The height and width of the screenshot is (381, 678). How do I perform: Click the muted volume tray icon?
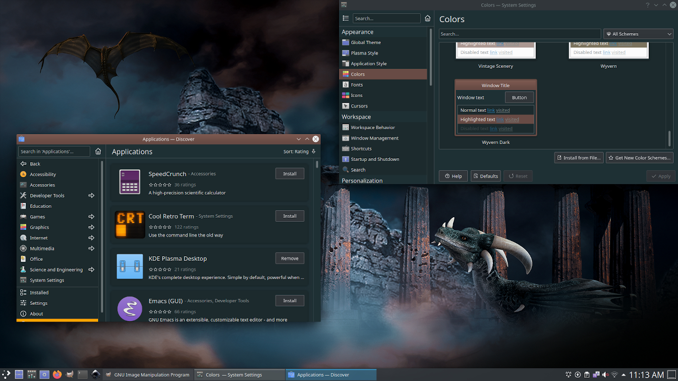point(605,375)
